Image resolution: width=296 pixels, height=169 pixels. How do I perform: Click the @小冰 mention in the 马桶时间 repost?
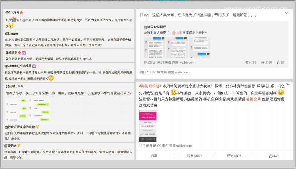(x=177, y=33)
